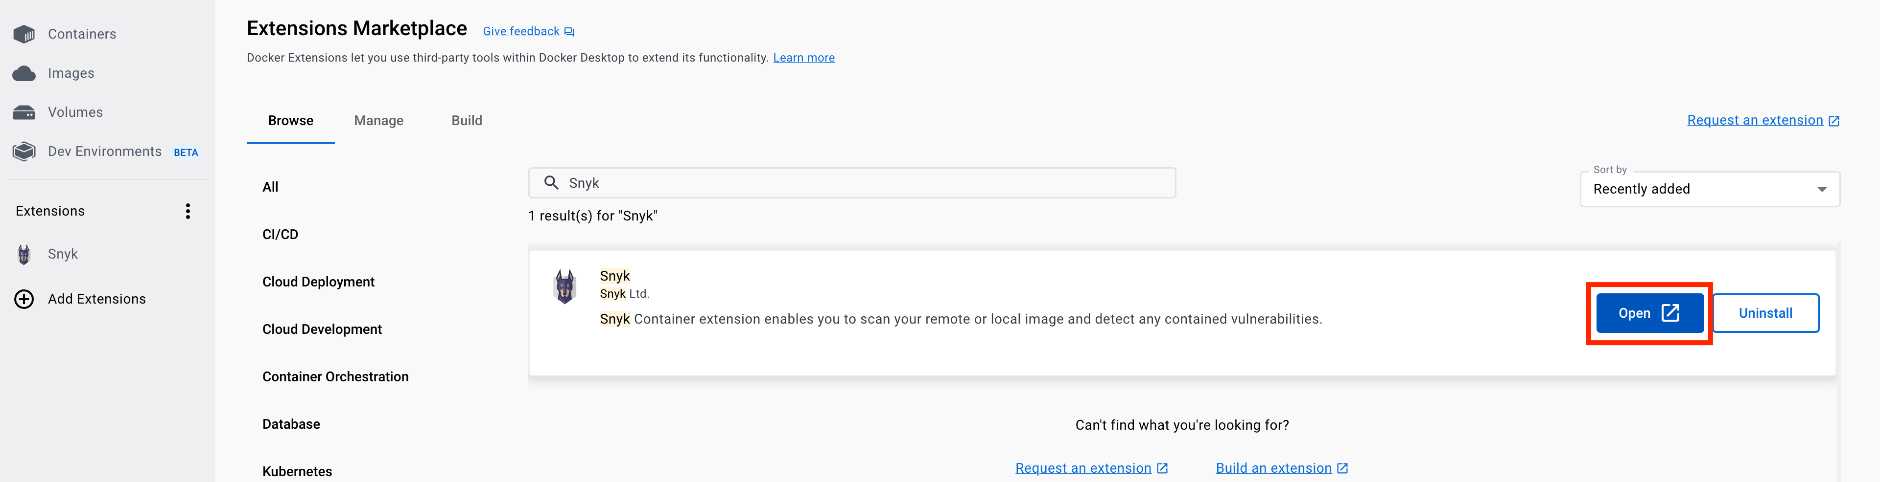Open the Snyk extension with Open button
Screen dimensions: 1880x482
tap(1650, 313)
